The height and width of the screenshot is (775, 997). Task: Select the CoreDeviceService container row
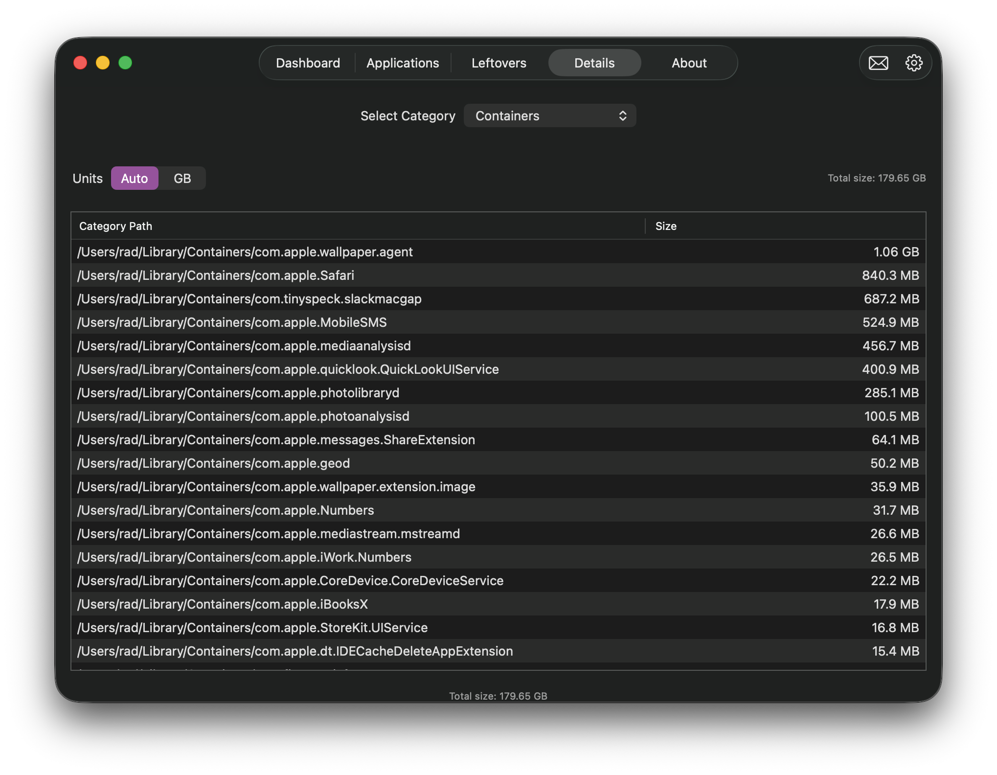(x=498, y=581)
